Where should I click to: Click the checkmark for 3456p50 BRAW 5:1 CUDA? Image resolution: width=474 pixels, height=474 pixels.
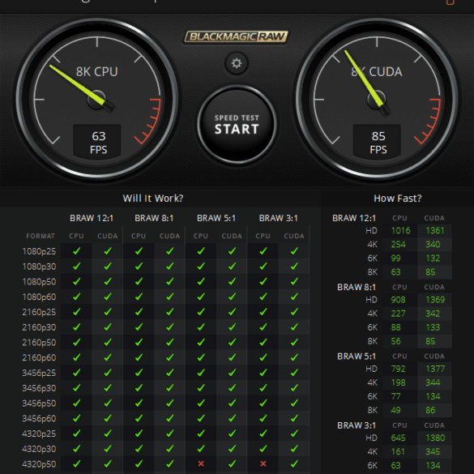point(232,403)
